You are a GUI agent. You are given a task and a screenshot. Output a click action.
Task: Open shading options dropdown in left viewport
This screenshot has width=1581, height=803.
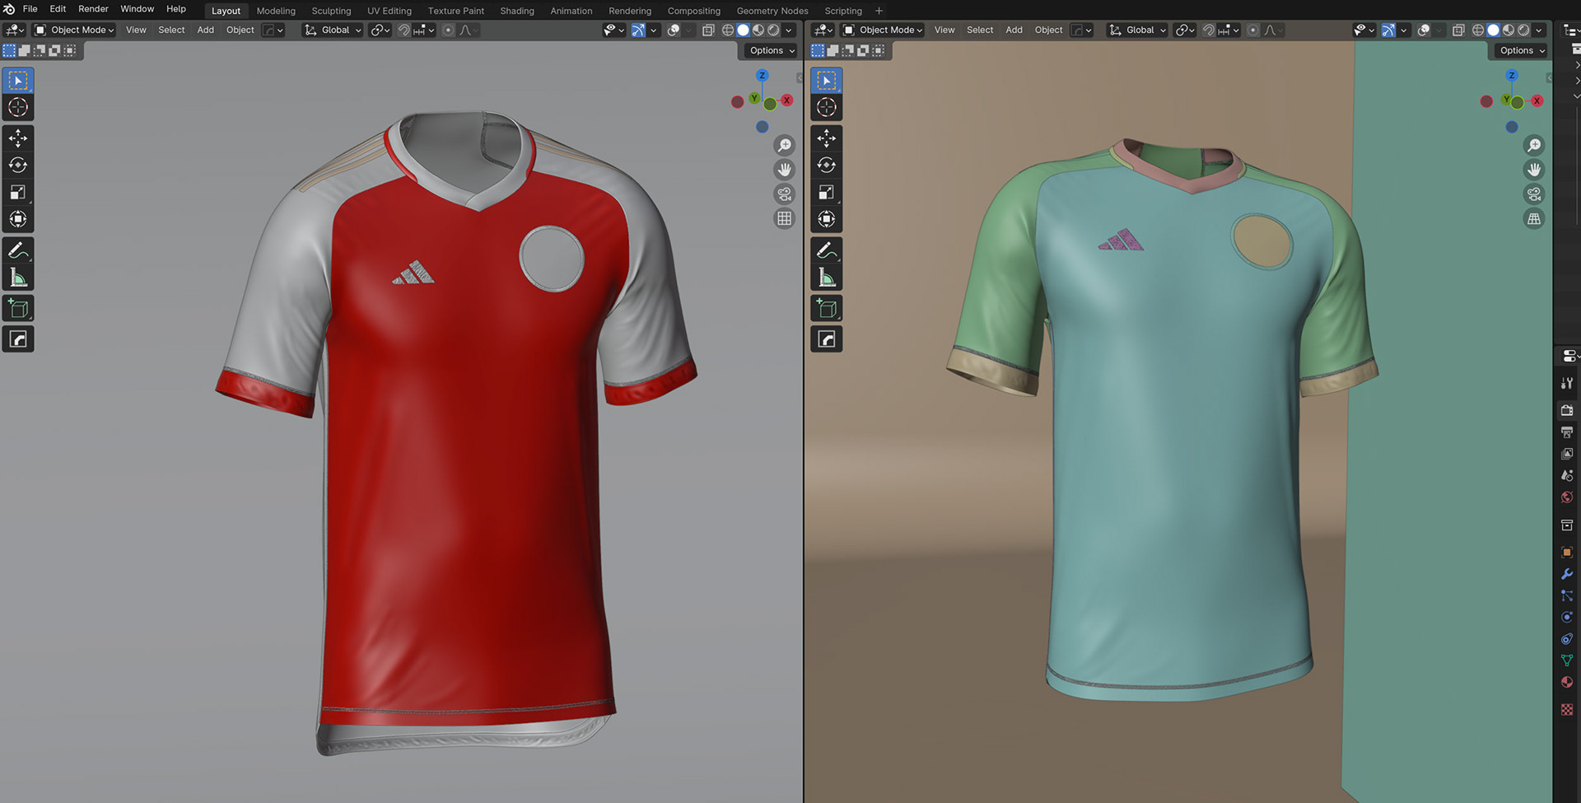[x=789, y=30]
